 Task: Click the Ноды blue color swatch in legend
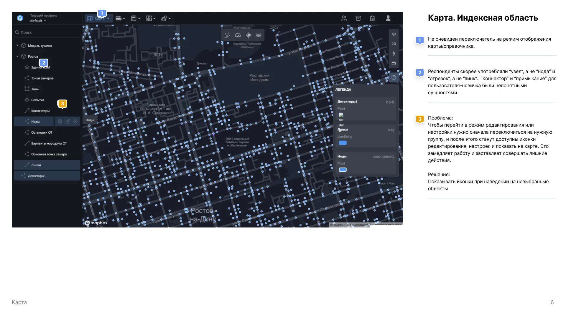point(343,170)
